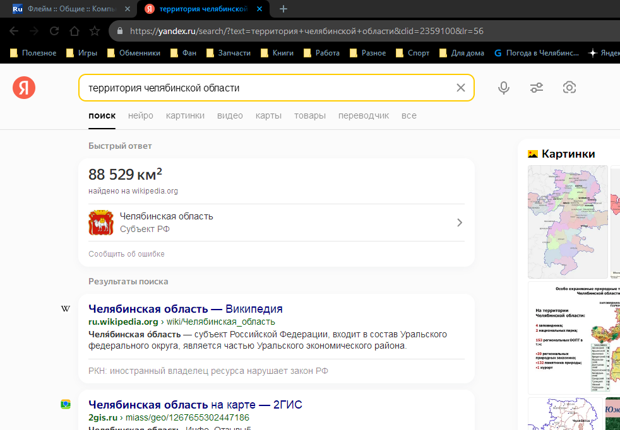Open the districts map thumbnail
Screen dimensions: 620x430
tap(568, 222)
